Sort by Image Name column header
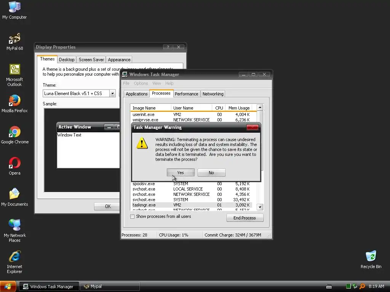Viewport: 390px width, 292px height. pos(151,108)
